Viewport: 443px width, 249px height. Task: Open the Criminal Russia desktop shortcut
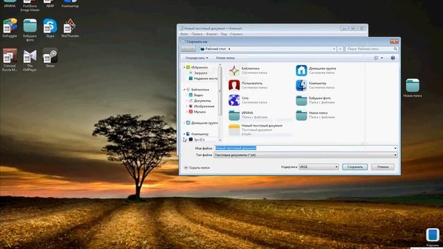10,60
